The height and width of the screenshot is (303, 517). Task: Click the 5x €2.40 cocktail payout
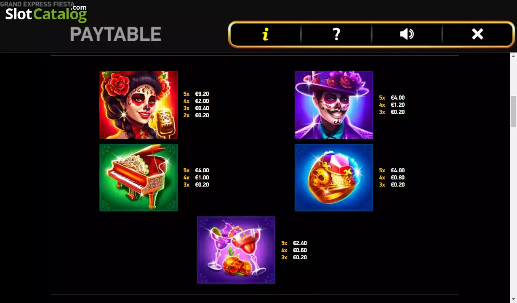tap(294, 243)
